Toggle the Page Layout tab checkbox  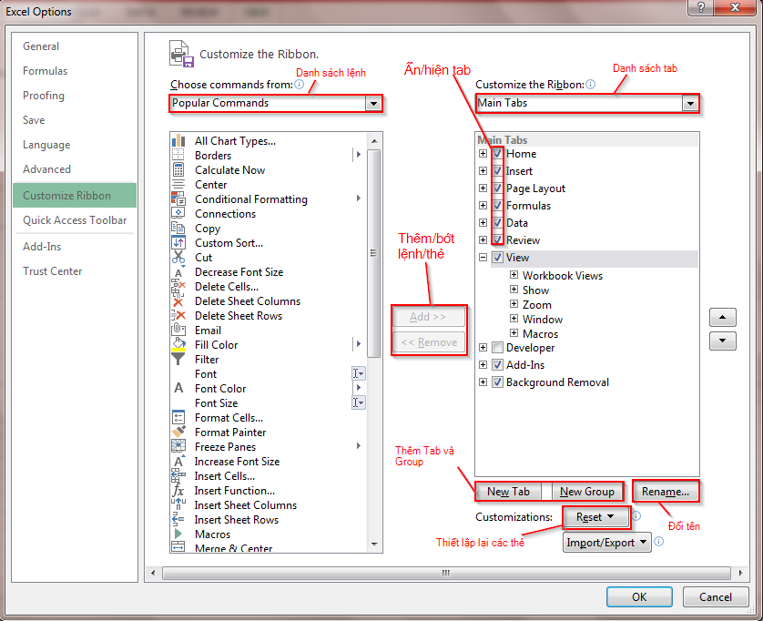(497, 188)
